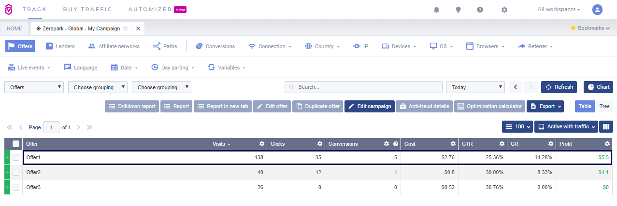Open the lightbulb tips icon
This screenshot has height=206, width=617.
(458, 10)
